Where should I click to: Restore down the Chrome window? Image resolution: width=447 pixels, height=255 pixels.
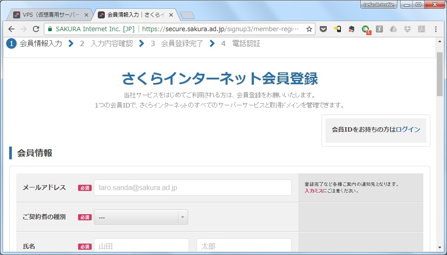point(418,4)
